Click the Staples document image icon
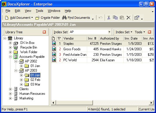The height and width of the screenshot is (113, 156). (54, 43)
